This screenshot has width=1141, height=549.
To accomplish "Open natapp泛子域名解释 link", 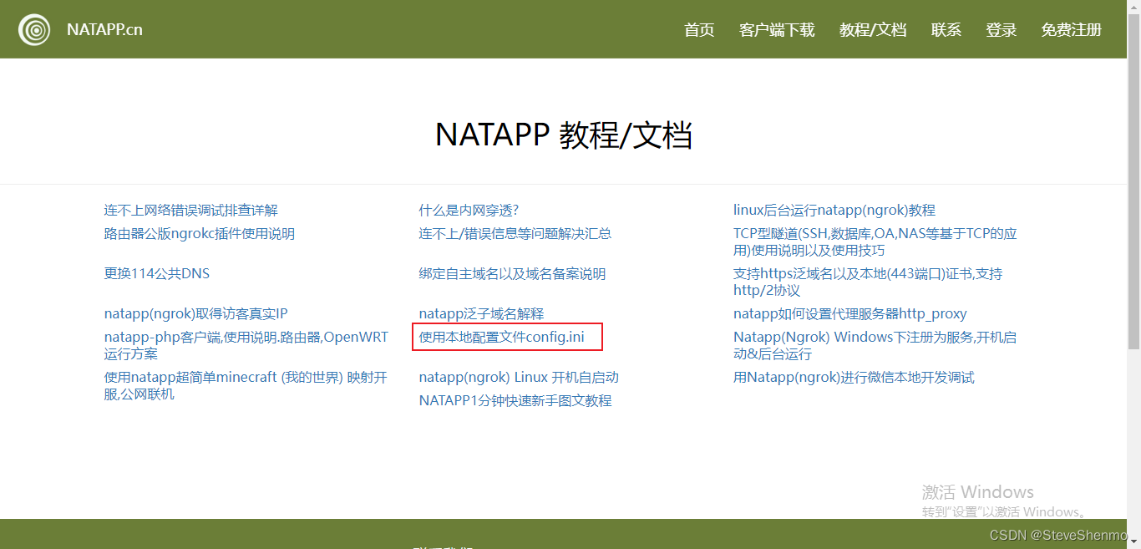I will 481,314.
